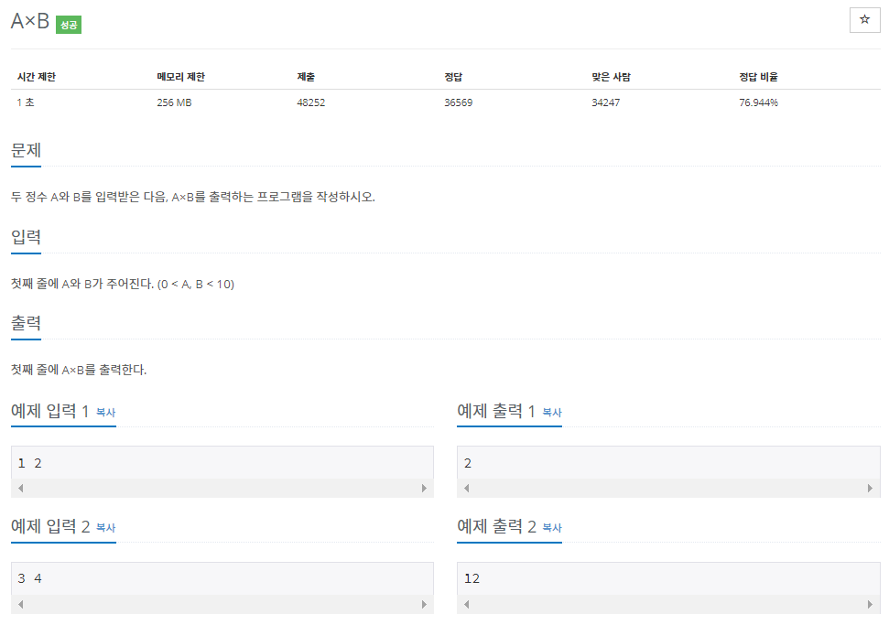Screen dimensions: 889x625
Task: Copy example input 2 via 복사 link
Action: coord(106,527)
